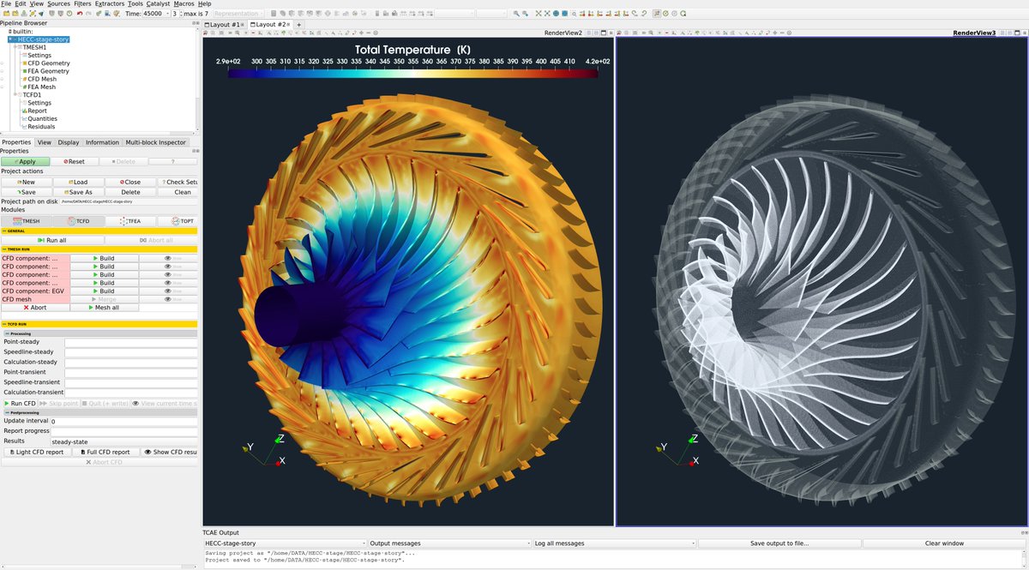
Task: Click the Update interval input field
Action: (123, 422)
